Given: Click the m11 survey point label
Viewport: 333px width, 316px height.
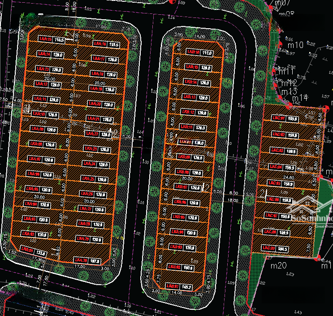Looking at the screenshot, I should 285,71.
